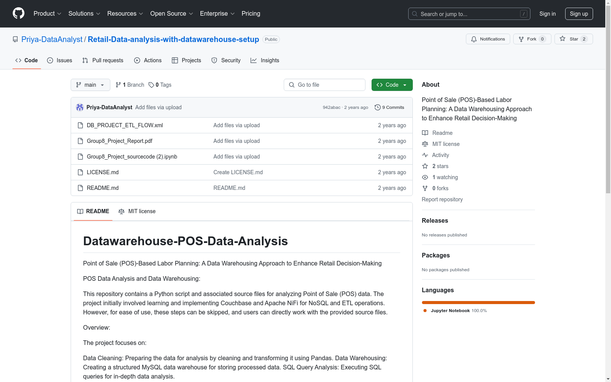Open Group8_Project_sourcecode (2).ipynb file
611x382 pixels.
pyautogui.click(x=132, y=157)
